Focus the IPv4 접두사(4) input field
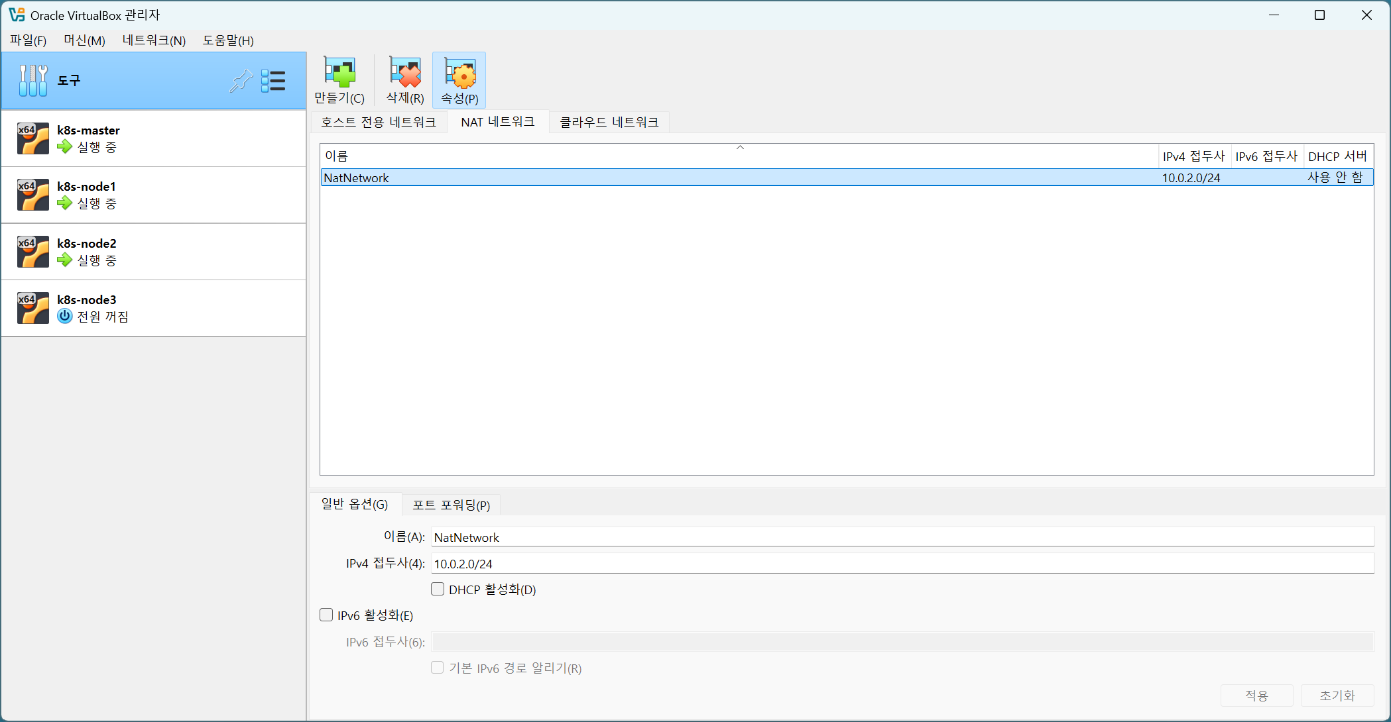 click(x=902, y=564)
